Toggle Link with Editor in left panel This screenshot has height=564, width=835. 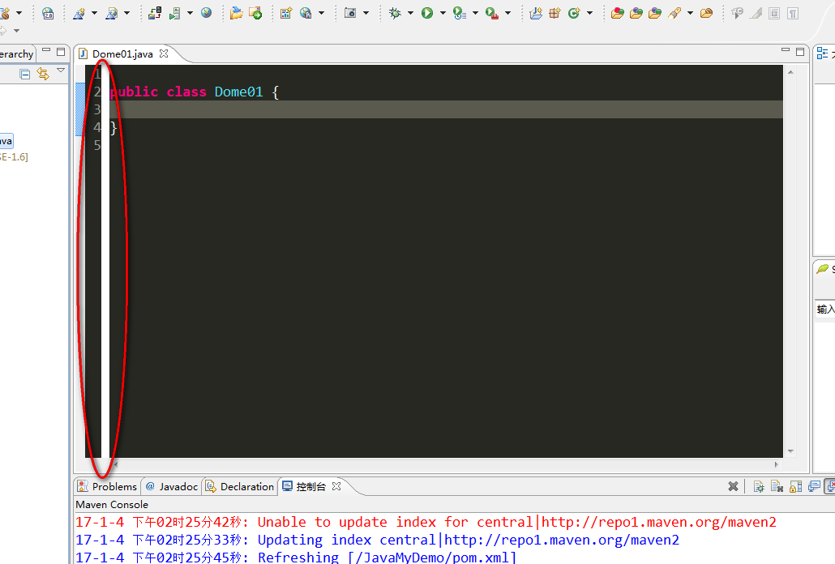43,74
